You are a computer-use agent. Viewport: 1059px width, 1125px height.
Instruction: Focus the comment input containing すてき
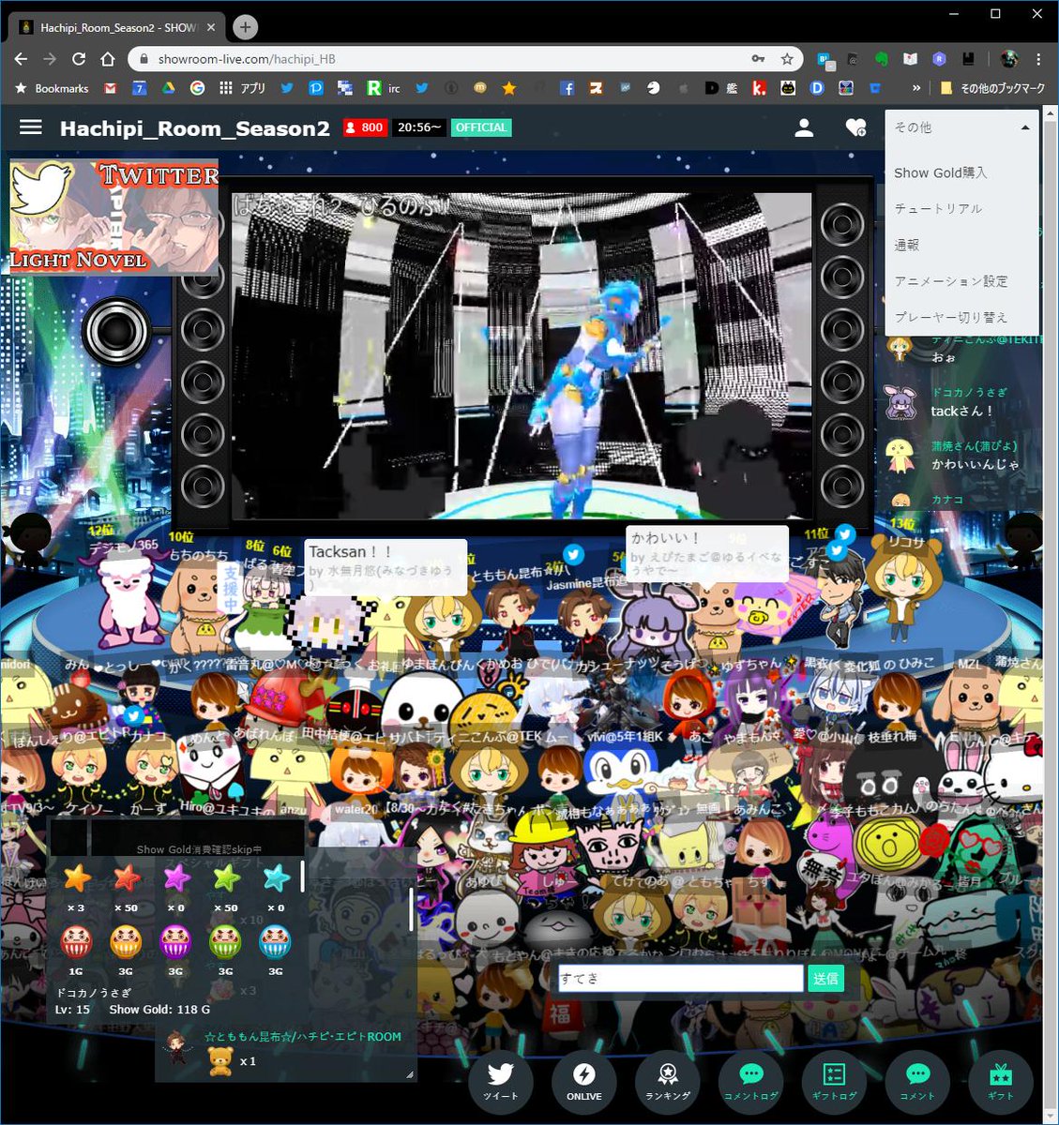point(681,978)
